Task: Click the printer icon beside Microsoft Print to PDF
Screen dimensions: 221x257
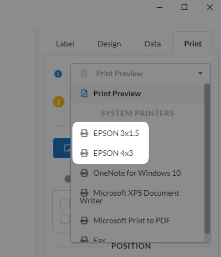Action: pos(84,220)
